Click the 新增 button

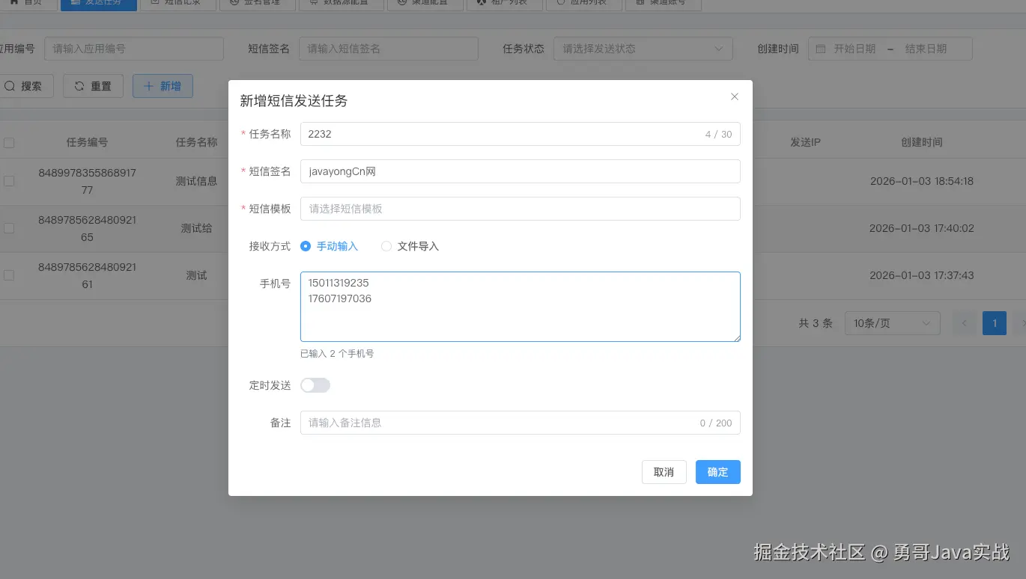[x=163, y=86]
